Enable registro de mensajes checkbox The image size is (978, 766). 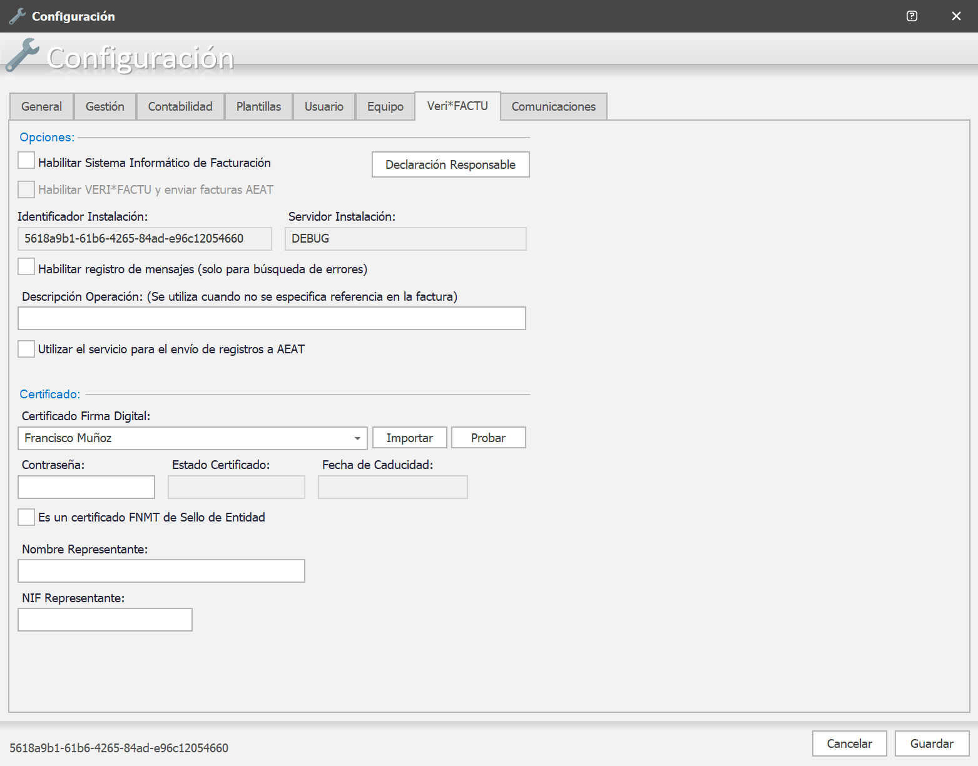pos(26,267)
